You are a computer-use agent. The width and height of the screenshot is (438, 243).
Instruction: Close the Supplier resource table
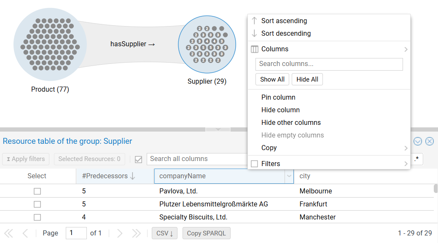(430, 141)
